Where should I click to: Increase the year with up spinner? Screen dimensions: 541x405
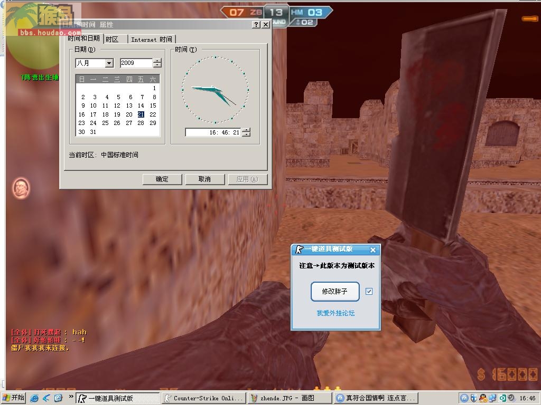point(157,61)
